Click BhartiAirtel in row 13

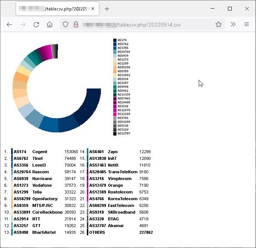pyautogui.click(x=44, y=232)
